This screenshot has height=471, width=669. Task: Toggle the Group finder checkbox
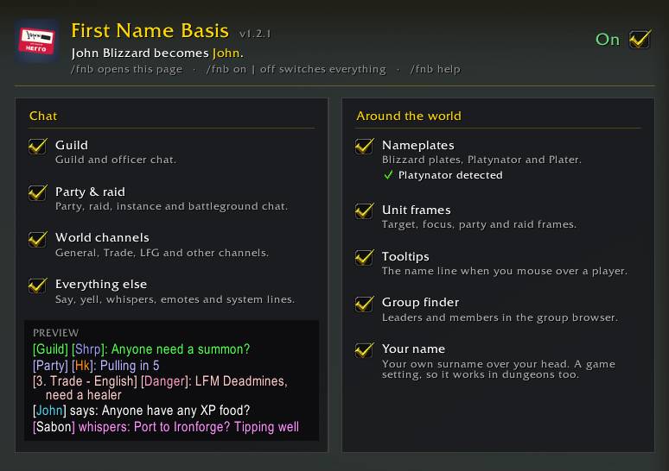[x=365, y=304]
